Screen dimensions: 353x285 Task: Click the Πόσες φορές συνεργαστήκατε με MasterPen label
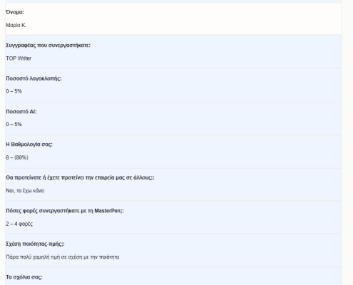(65, 211)
